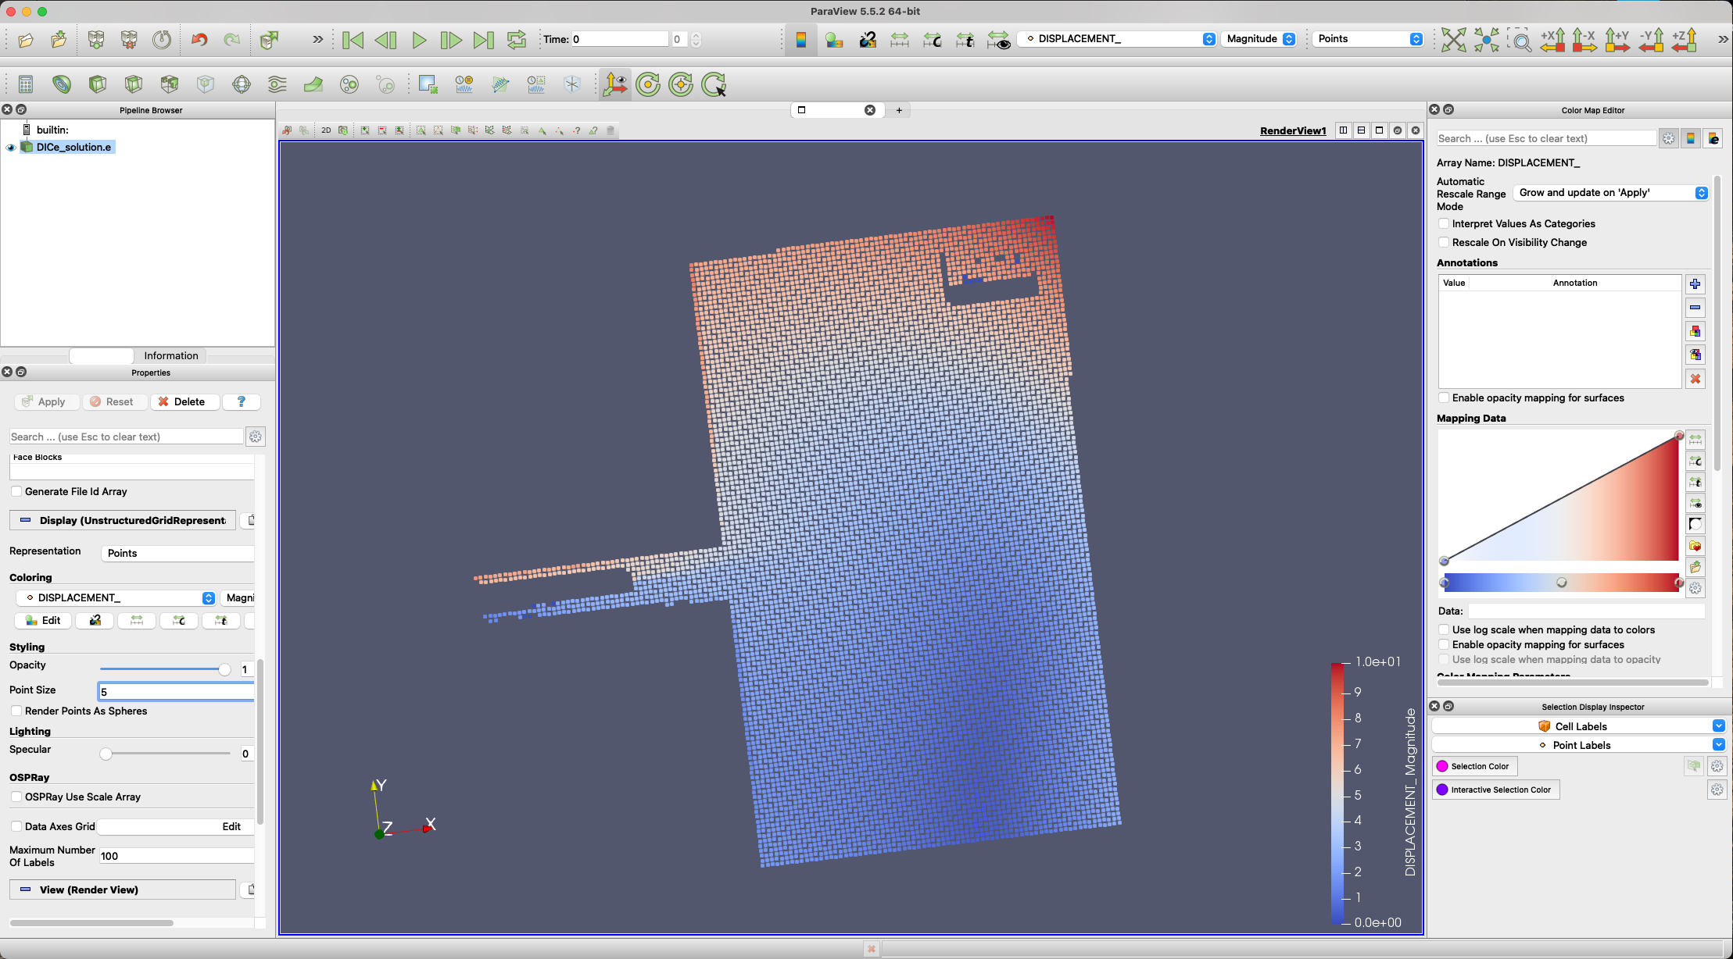
Task: Click the Undo arrow icon
Action: point(199,40)
